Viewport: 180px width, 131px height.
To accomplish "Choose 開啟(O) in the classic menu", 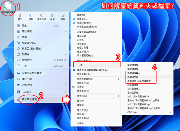I will coord(81,15).
